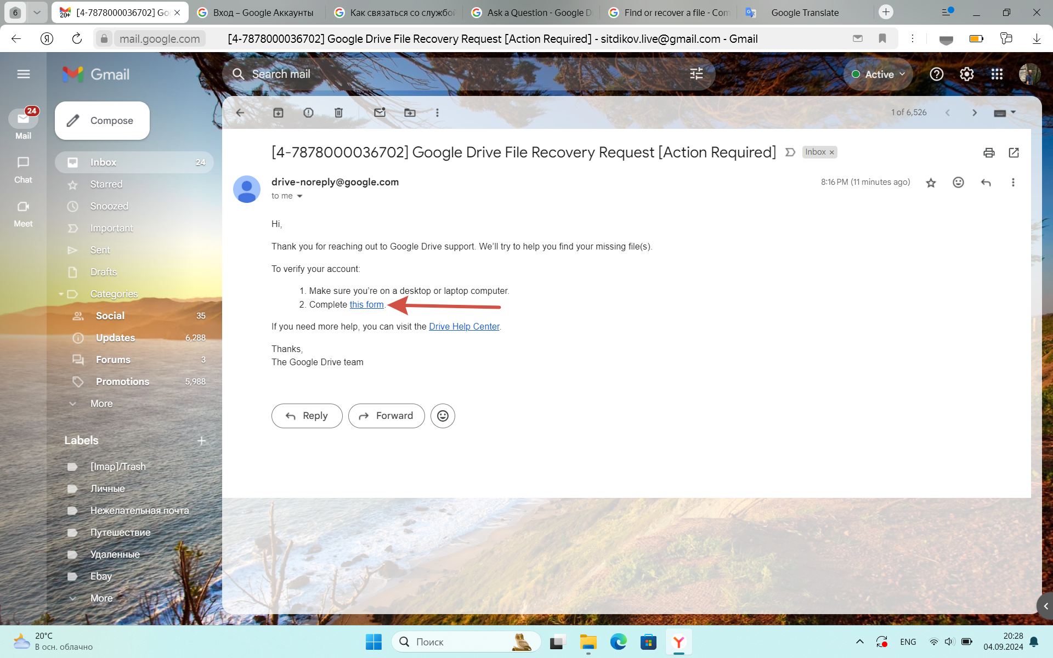Click the Move to folder icon
This screenshot has width=1053, height=658.
[410, 112]
